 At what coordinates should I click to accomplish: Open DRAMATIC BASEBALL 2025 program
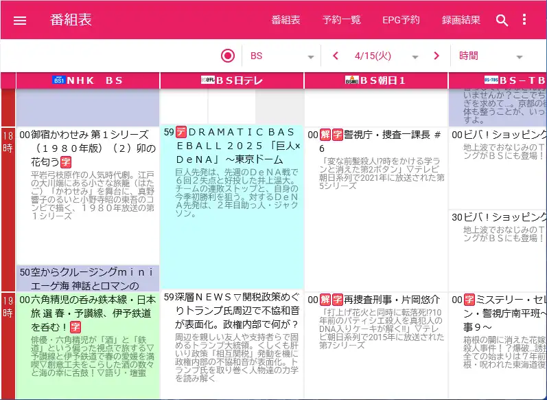pos(232,207)
